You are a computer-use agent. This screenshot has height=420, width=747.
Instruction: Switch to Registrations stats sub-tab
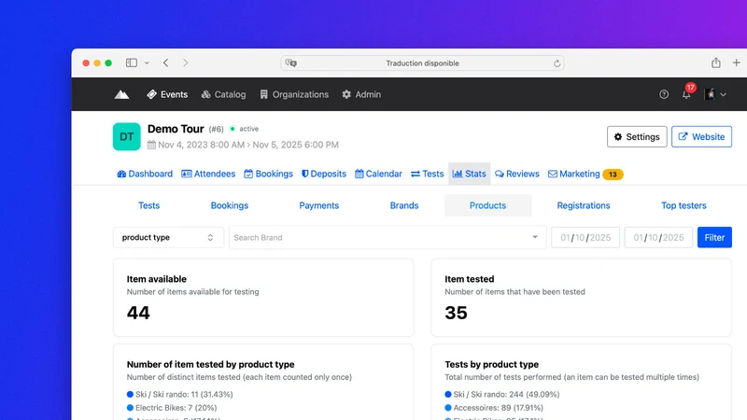point(584,205)
